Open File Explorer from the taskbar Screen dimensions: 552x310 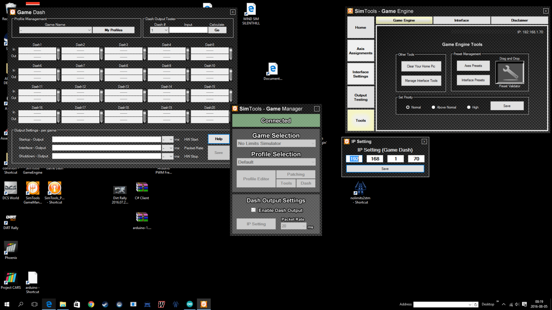point(63,304)
